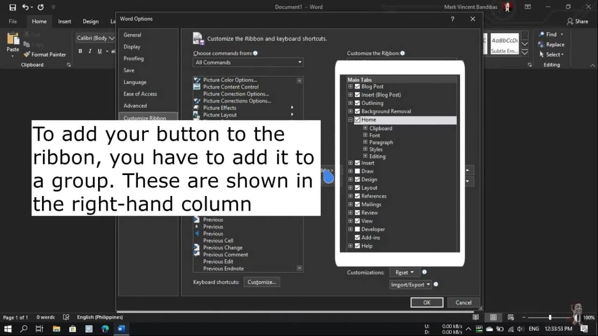Open the Import/Export dropdown

coord(411,285)
